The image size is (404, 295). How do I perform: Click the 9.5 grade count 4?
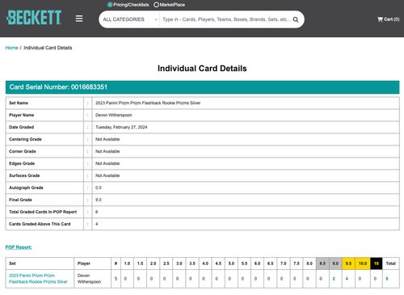pyautogui.click(x=347, y=279)
